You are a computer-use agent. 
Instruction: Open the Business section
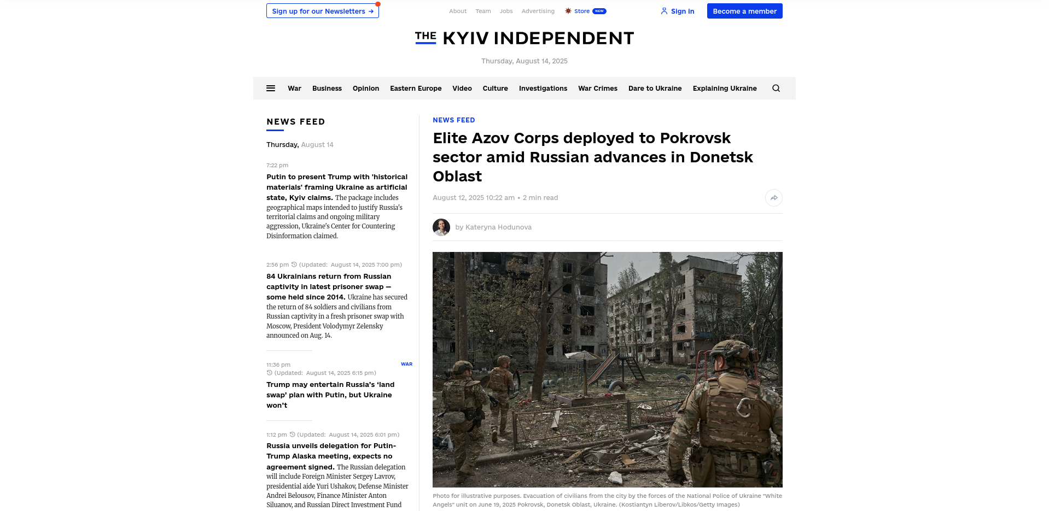point(327,88)
